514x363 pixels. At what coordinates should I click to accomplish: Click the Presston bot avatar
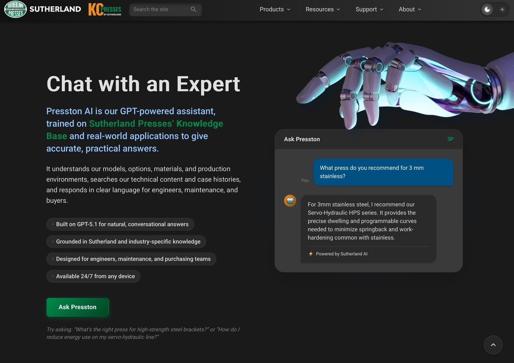pos(290,201)
